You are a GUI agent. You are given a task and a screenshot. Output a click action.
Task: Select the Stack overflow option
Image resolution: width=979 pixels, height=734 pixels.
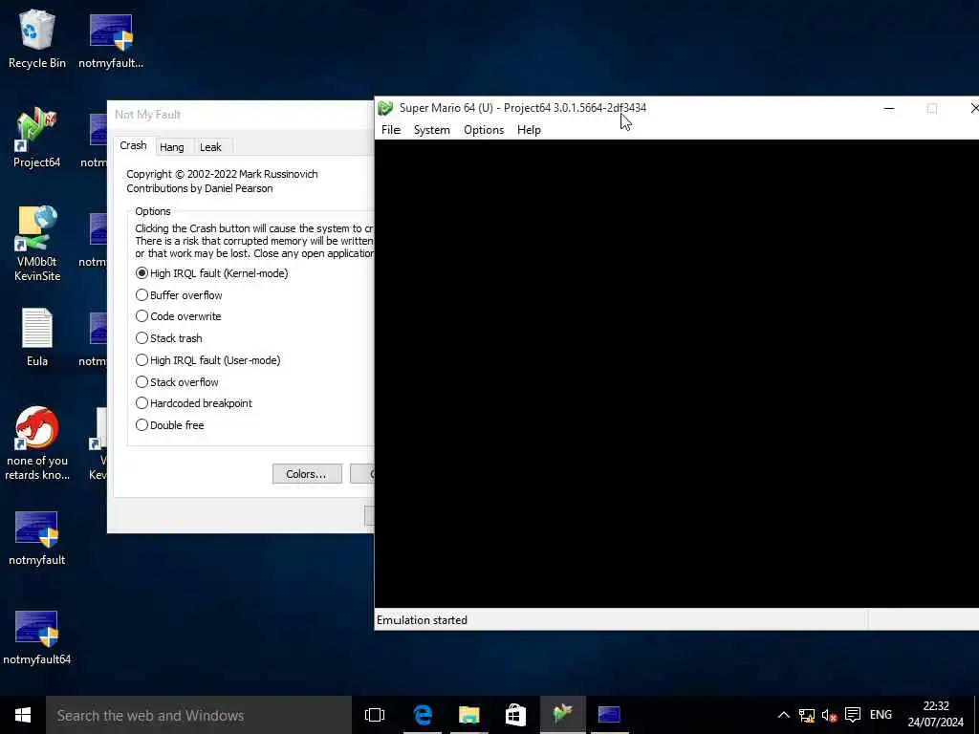point(177,382)
